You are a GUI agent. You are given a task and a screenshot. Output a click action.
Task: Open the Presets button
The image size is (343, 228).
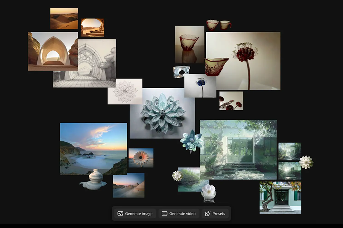point(215,214)
